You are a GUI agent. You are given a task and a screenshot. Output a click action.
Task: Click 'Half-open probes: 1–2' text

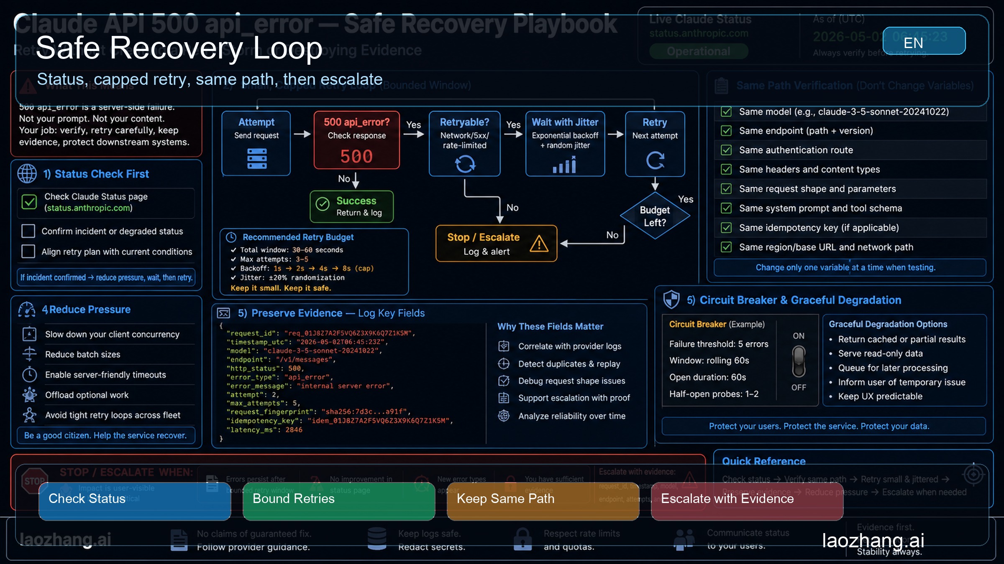click(x=714, y=394)
